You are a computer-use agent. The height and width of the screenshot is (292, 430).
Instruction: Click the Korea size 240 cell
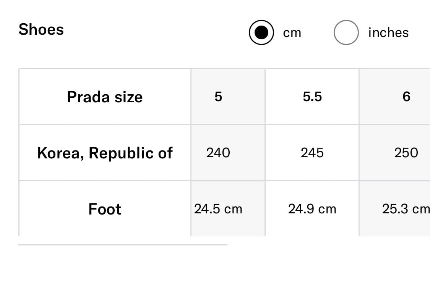click(x=228, y=153)
